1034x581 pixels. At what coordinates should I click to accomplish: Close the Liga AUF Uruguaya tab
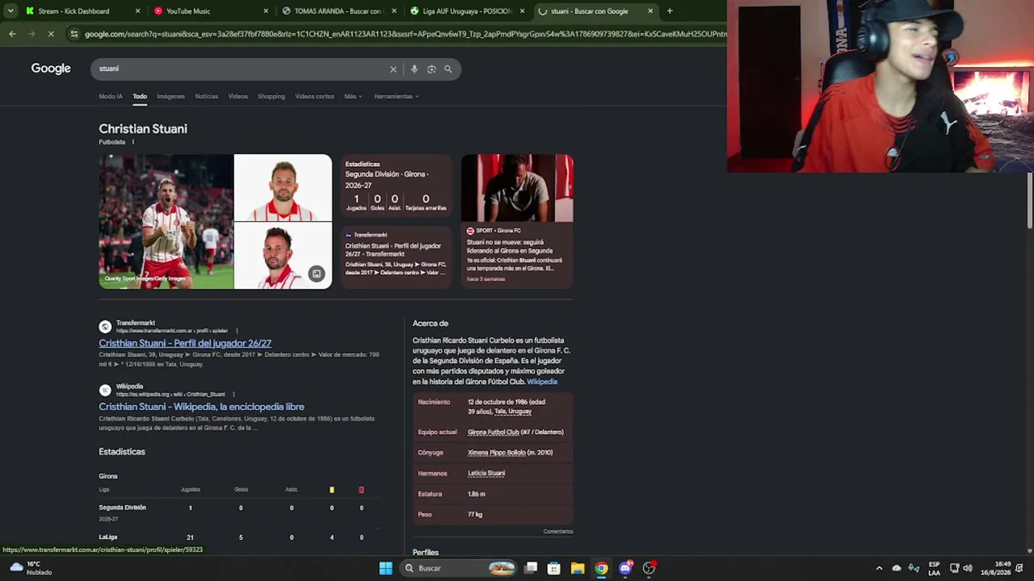[x=522, y=11]
